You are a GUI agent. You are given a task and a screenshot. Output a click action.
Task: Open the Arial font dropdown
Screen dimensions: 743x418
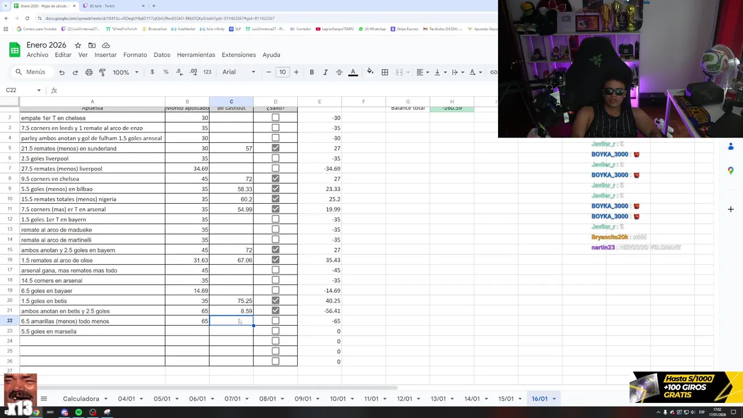point(239,72)
